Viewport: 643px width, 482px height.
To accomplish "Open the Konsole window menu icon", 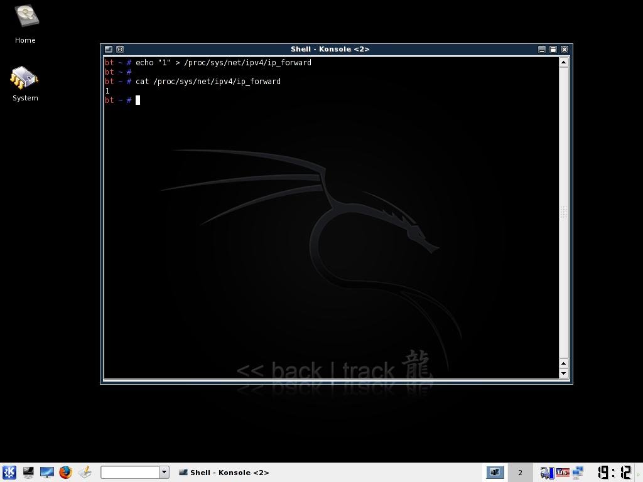I will (x=109, y=49).
